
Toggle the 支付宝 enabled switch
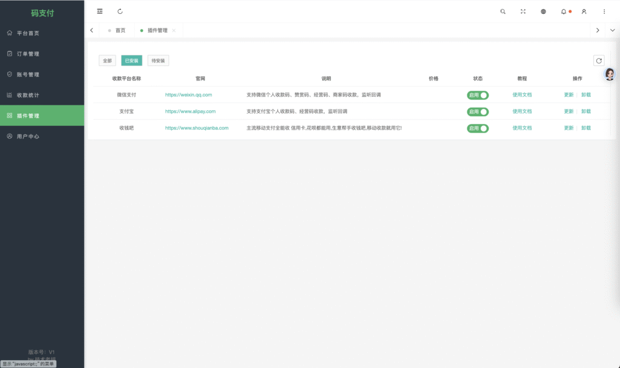click(x=478, y=111)
